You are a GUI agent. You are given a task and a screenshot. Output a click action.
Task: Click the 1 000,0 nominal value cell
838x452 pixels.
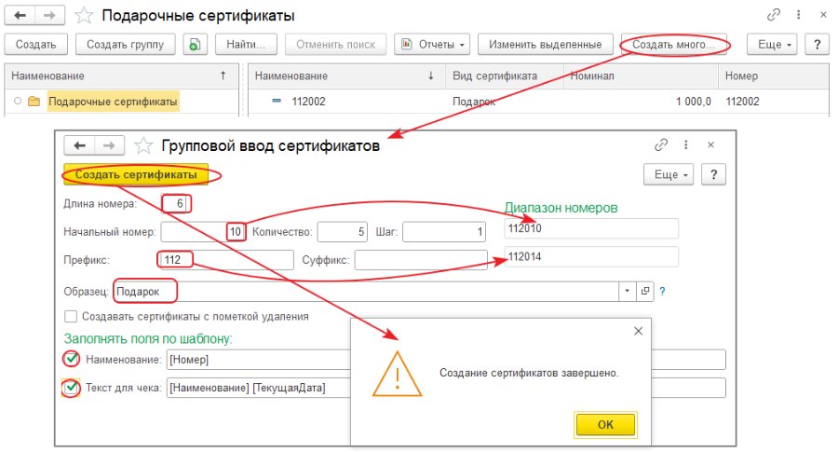(641, 101)
